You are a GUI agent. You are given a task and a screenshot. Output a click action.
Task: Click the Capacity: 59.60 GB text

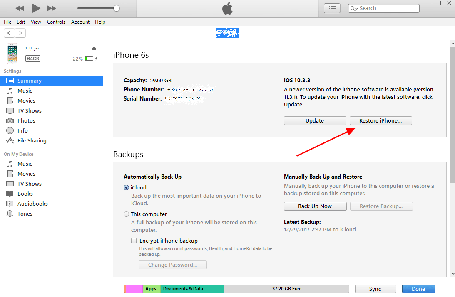(147, 81)
